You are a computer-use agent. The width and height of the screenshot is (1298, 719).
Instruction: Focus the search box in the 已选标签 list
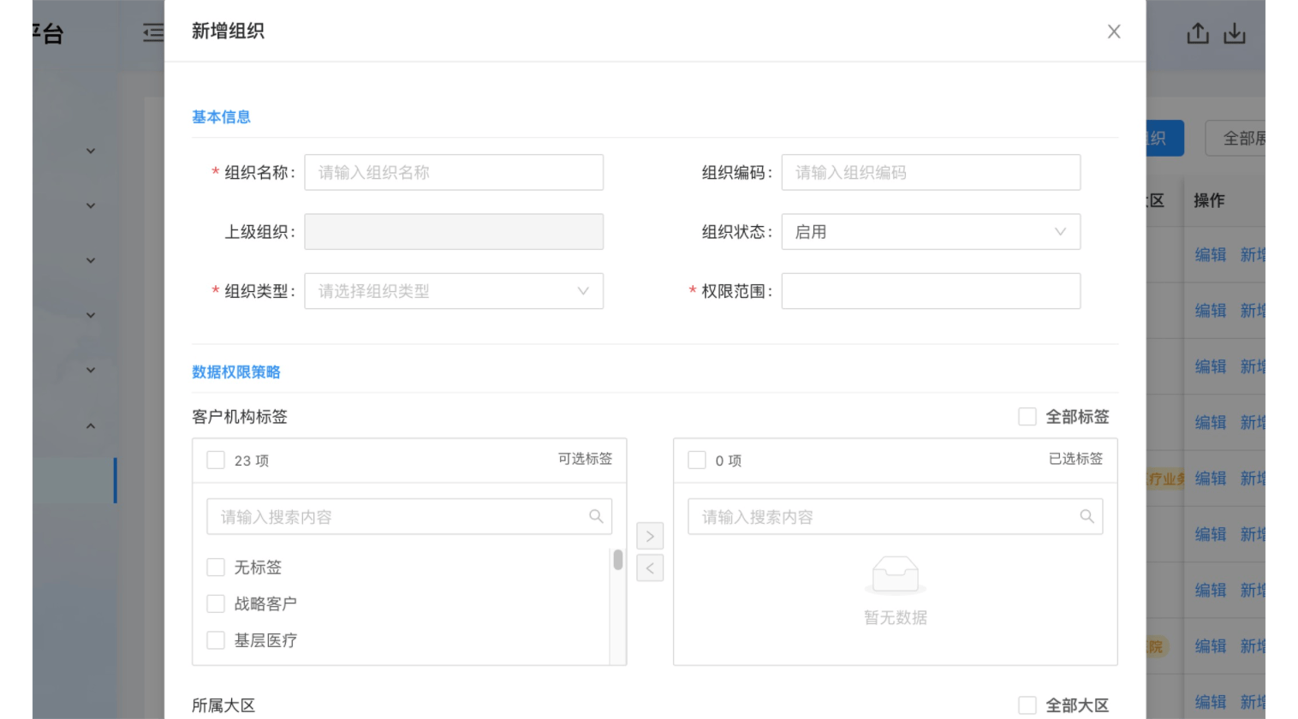click(895, 517)
